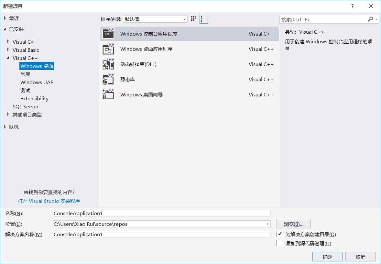Expand the 联机 tree node

[5, 126]
